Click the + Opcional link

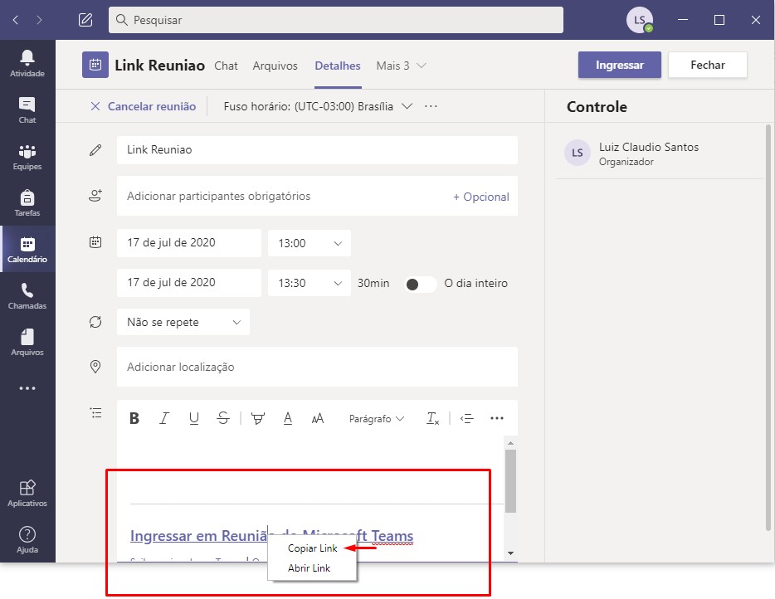click(481, 197)
